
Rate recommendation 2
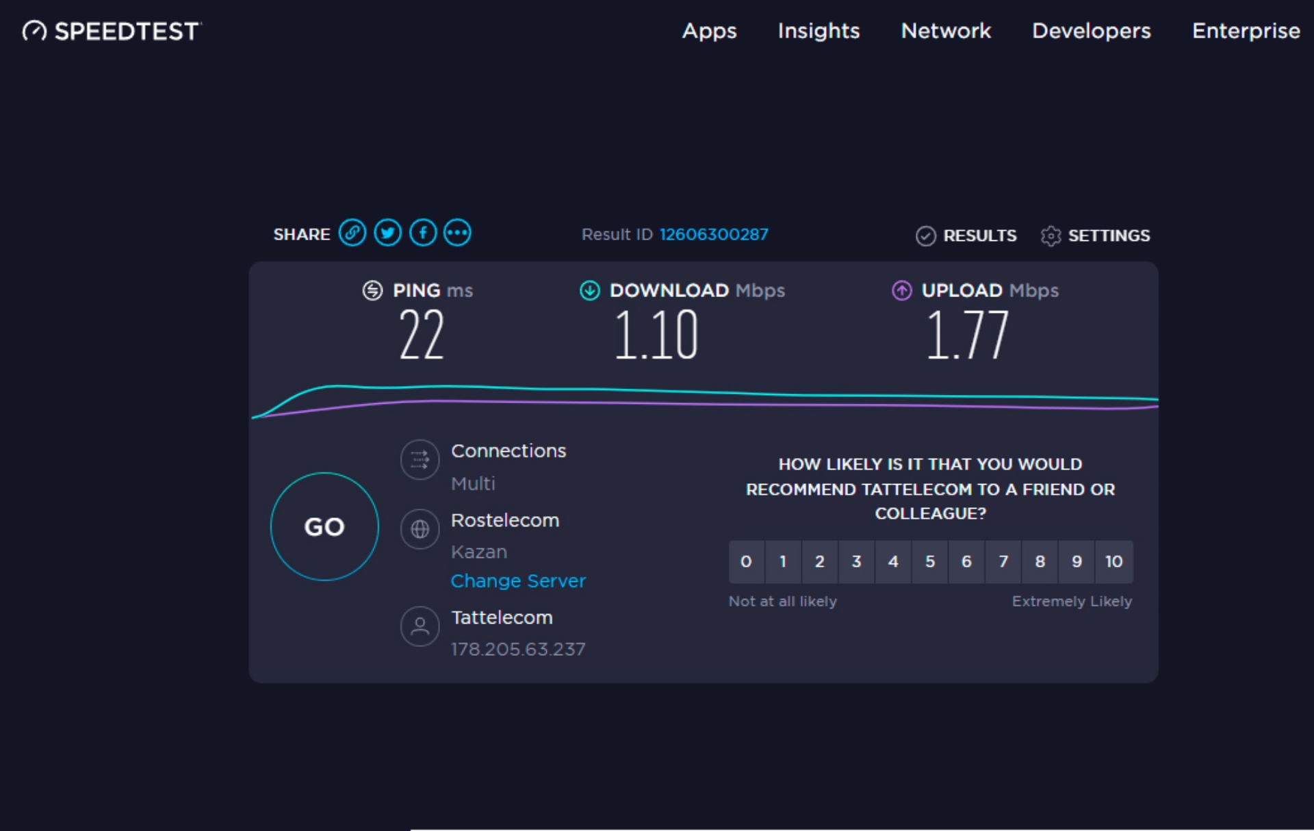click(819, 561)
